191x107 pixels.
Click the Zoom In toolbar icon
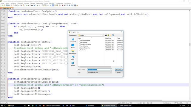pyautogui.click(x=38, y=5)
